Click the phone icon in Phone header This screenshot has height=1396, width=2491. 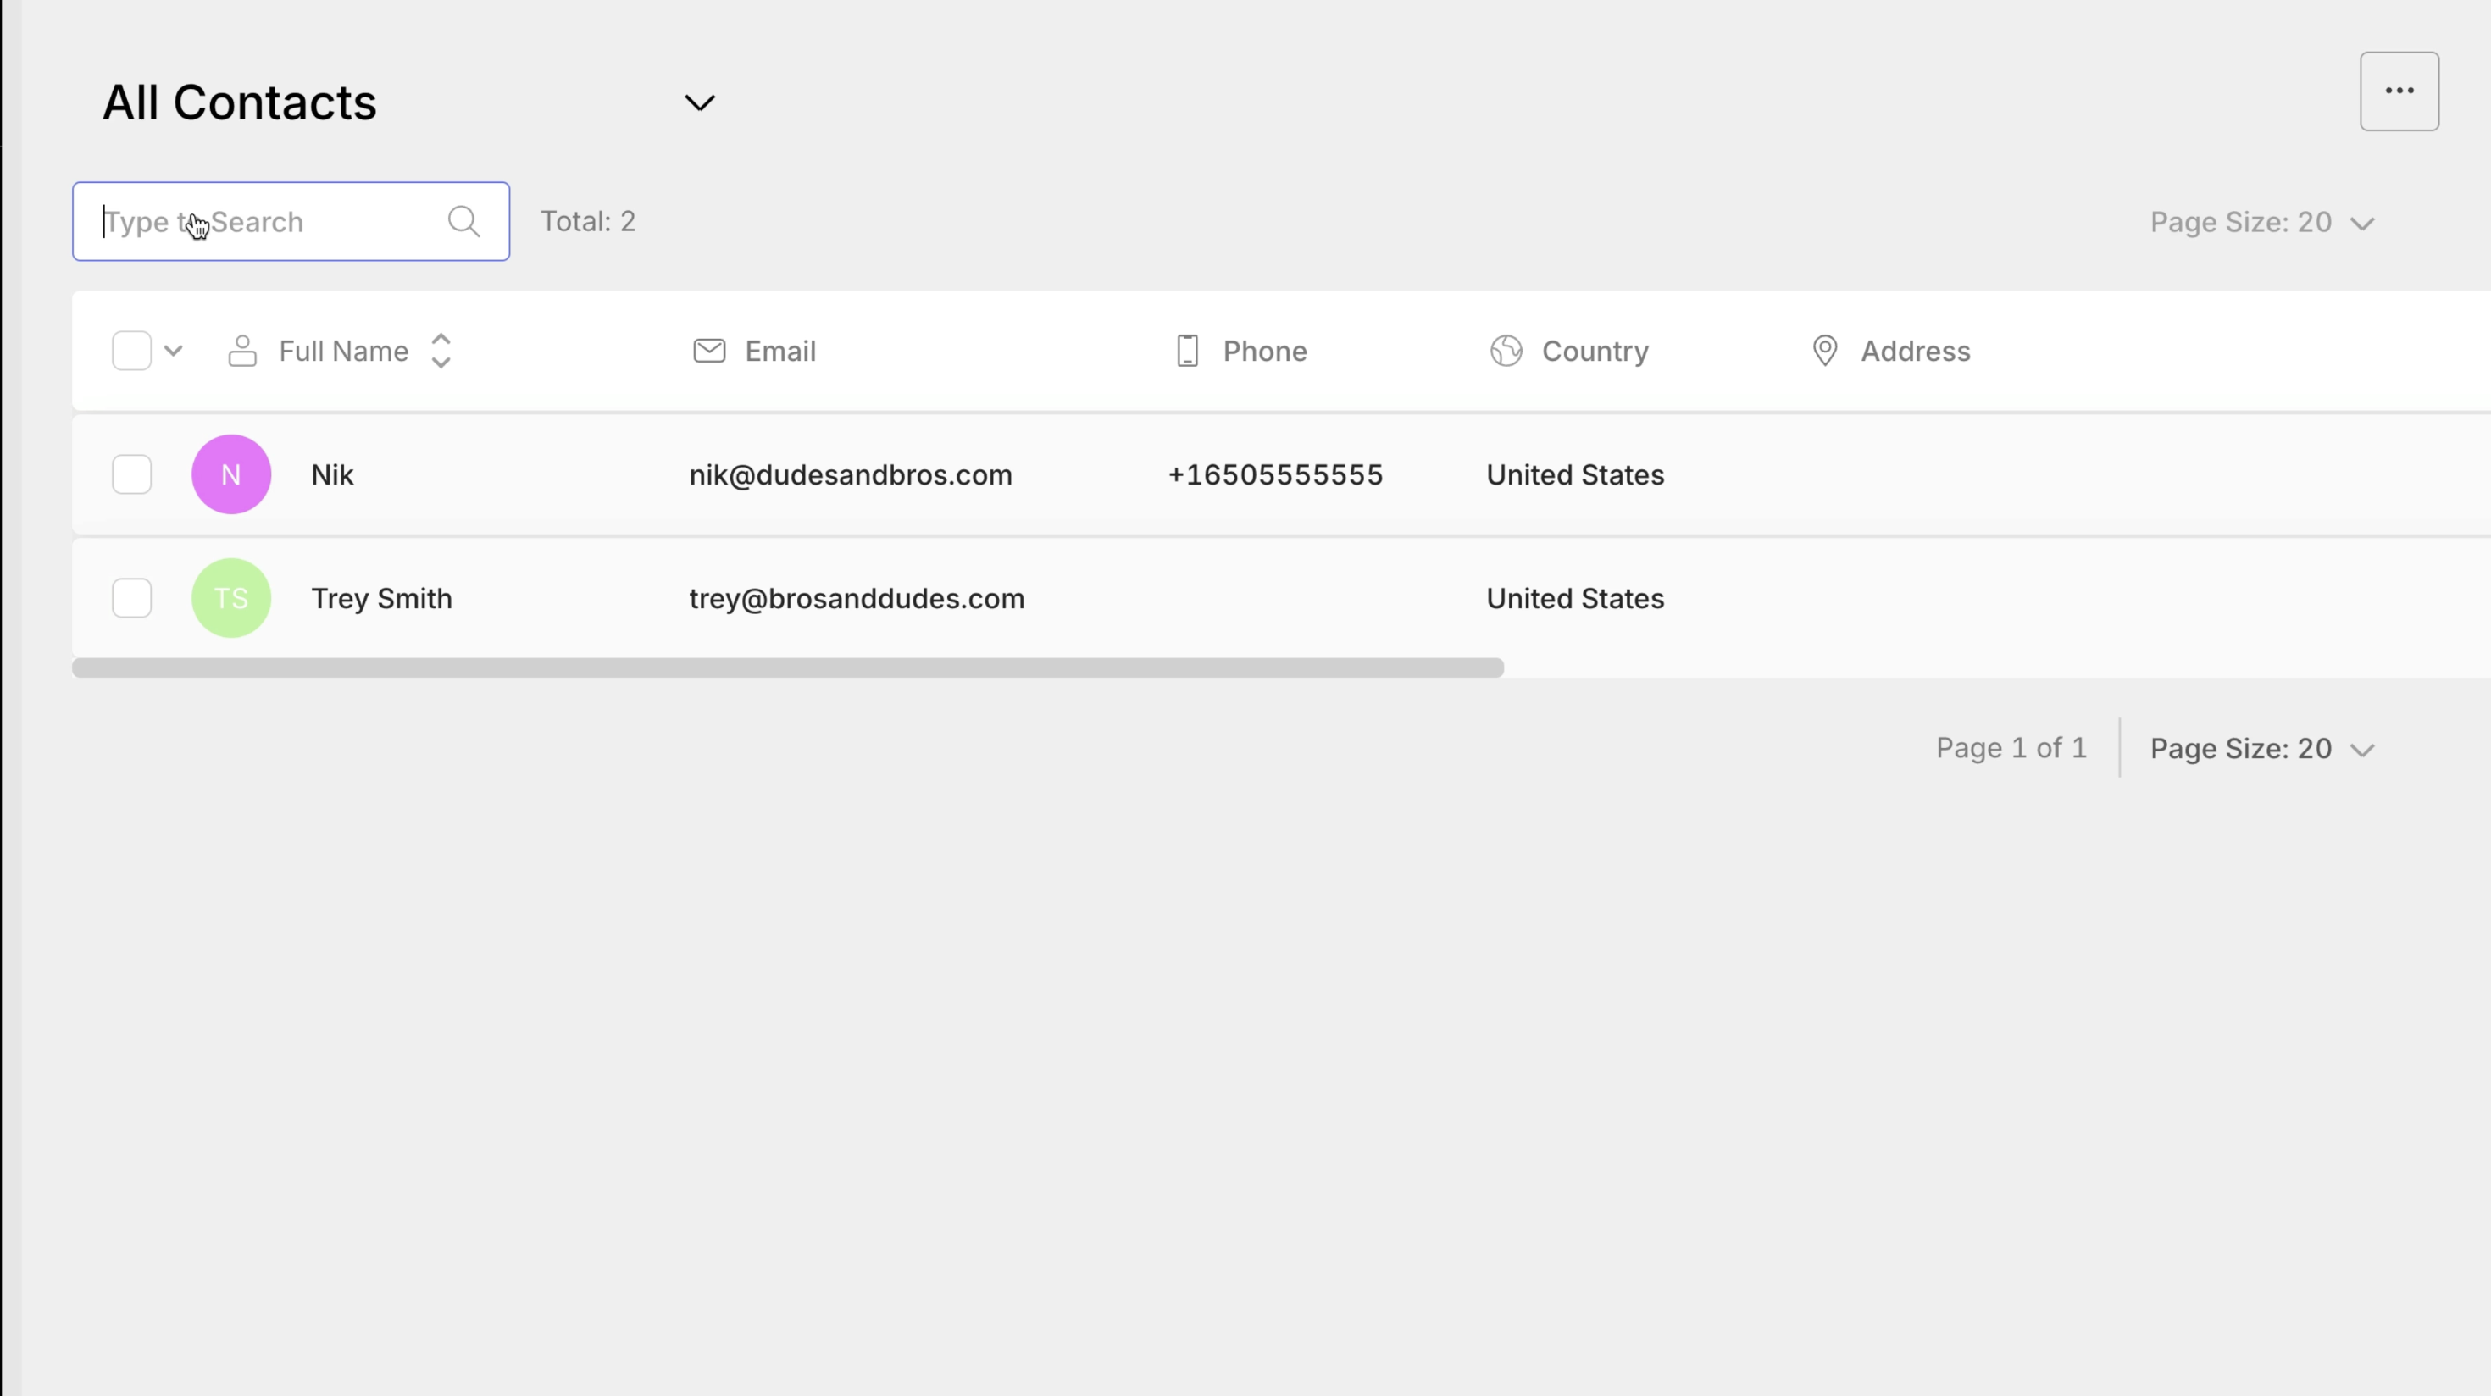[1186, 351]
